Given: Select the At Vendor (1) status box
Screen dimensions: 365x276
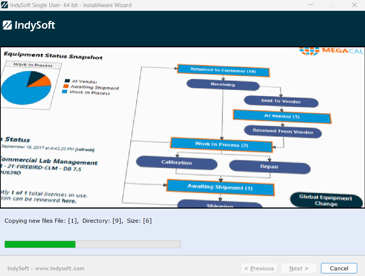Looking at the screenshot, I should click(x=282, y=117).
